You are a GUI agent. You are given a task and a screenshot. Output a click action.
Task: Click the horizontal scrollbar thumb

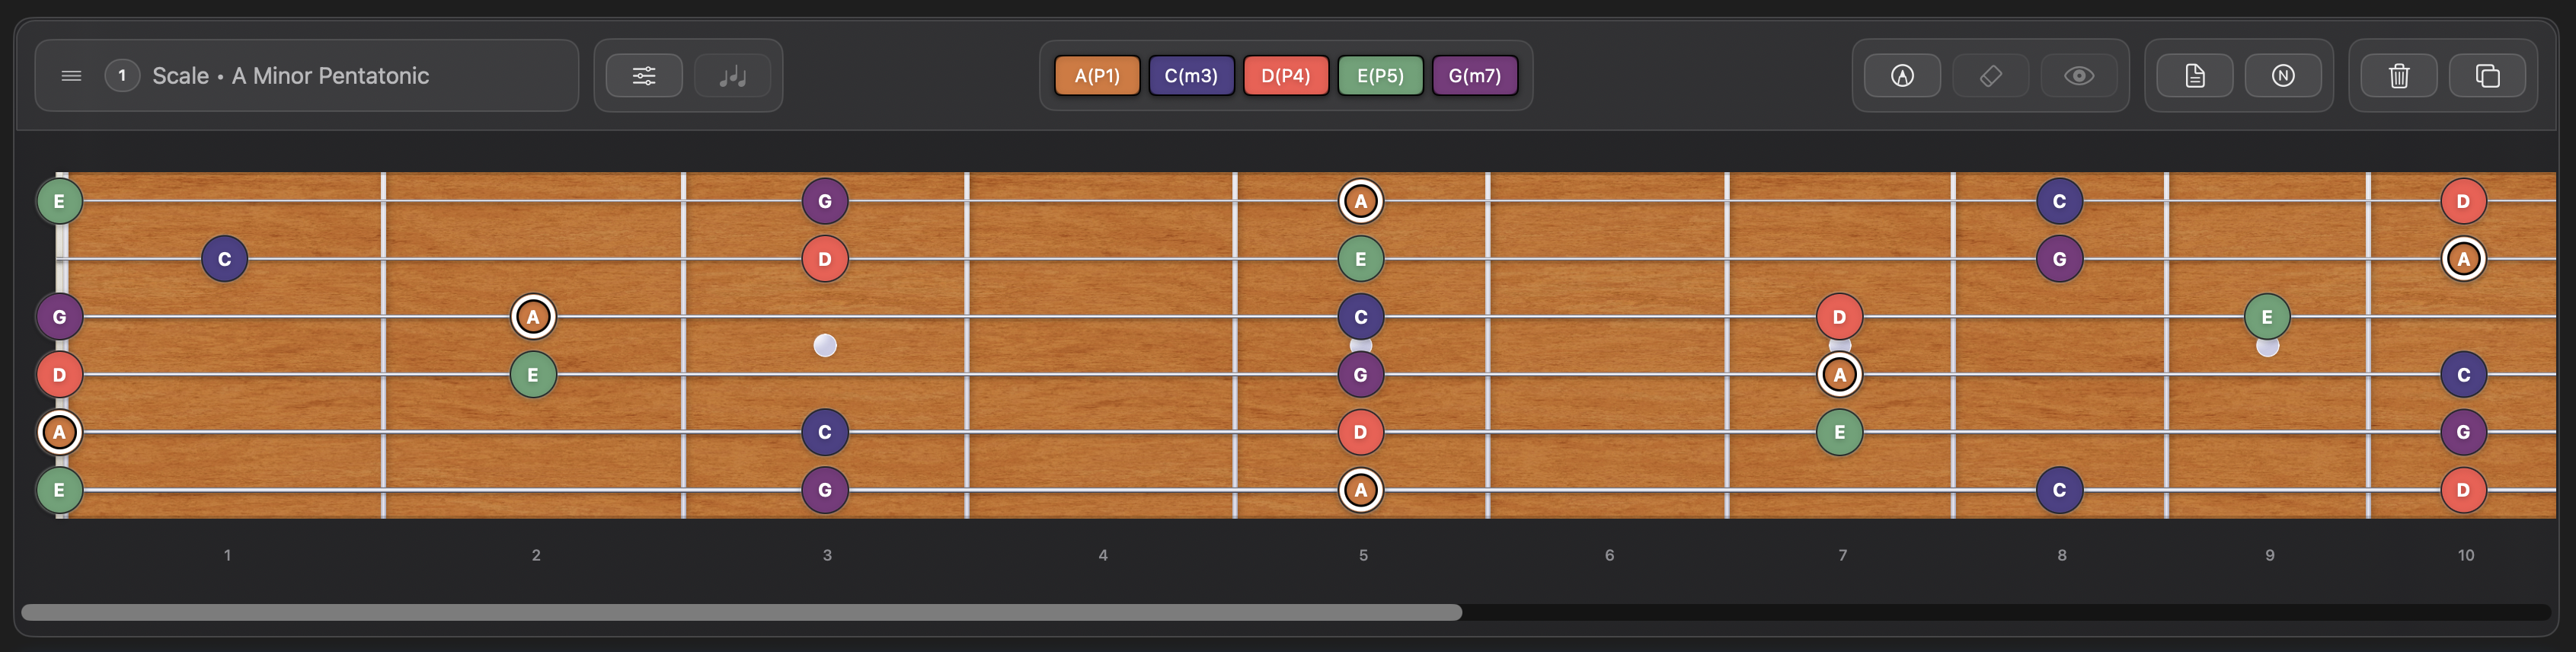click(x=741, y=612)
